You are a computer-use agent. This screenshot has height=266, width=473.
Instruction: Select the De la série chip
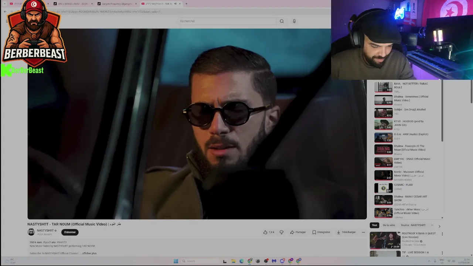(389, 225)
